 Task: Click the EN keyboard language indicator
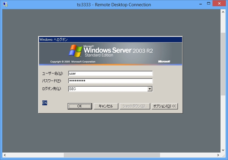tap(45, 103)
